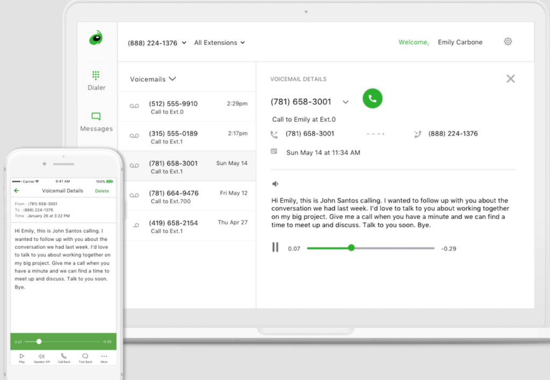
Task: Tap Call Back on the phone app
Action: (64, 358)
